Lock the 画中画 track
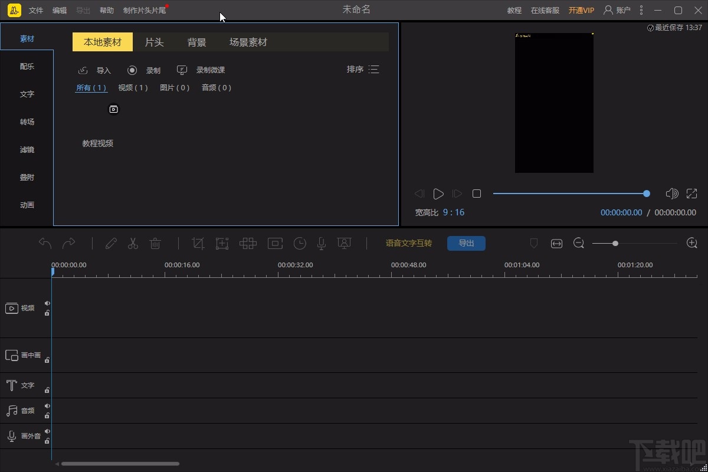 tap(47, 359)
